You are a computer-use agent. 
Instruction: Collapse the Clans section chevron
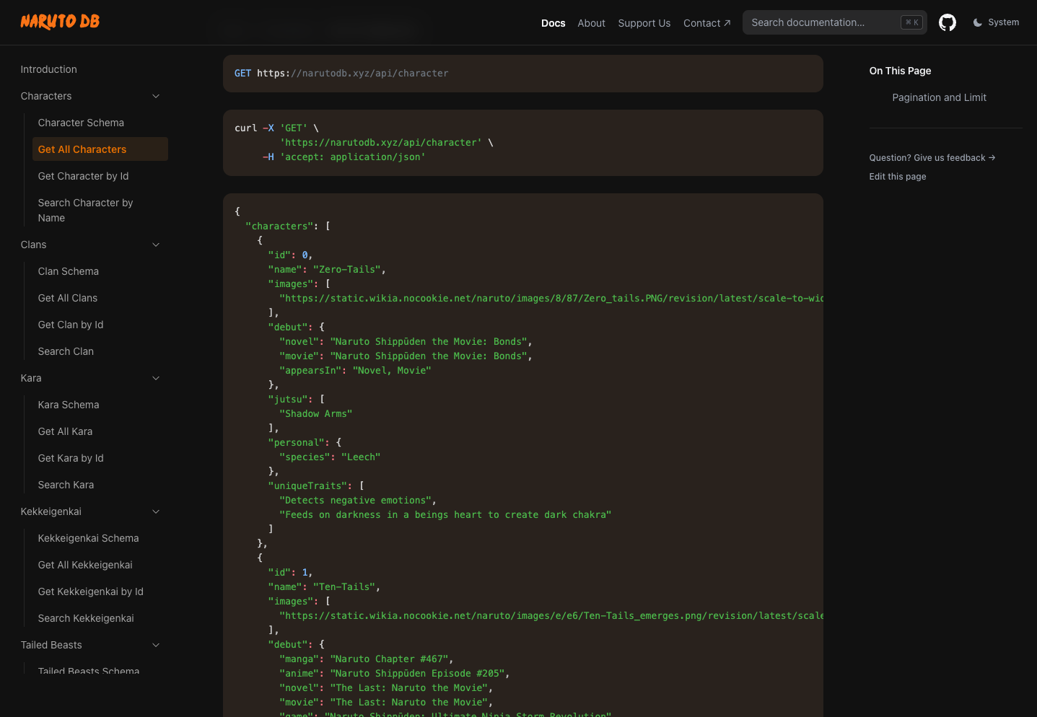(x=156, y=245)
